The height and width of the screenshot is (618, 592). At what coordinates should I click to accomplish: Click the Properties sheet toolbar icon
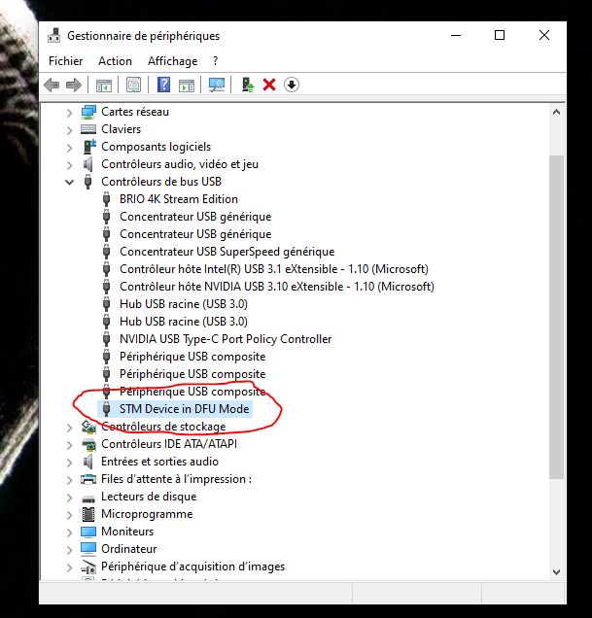(x=133, y=85)
